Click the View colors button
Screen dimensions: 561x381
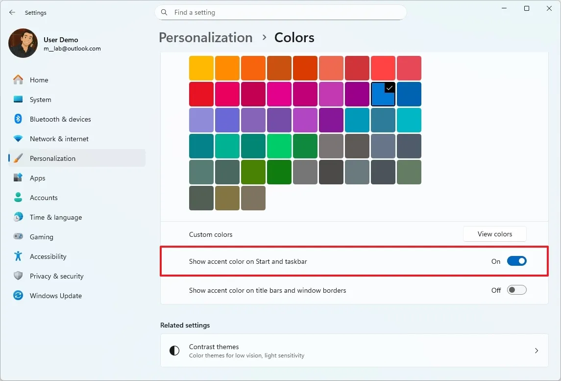494,234
